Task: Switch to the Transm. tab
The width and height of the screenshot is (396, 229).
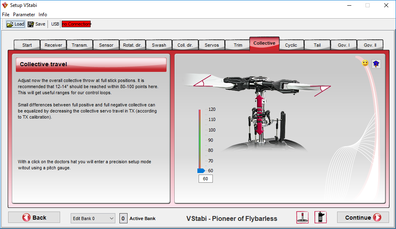Action: coord(80,45)
